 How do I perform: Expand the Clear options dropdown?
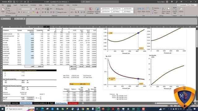pyautogui.click(x=157, y=13)
